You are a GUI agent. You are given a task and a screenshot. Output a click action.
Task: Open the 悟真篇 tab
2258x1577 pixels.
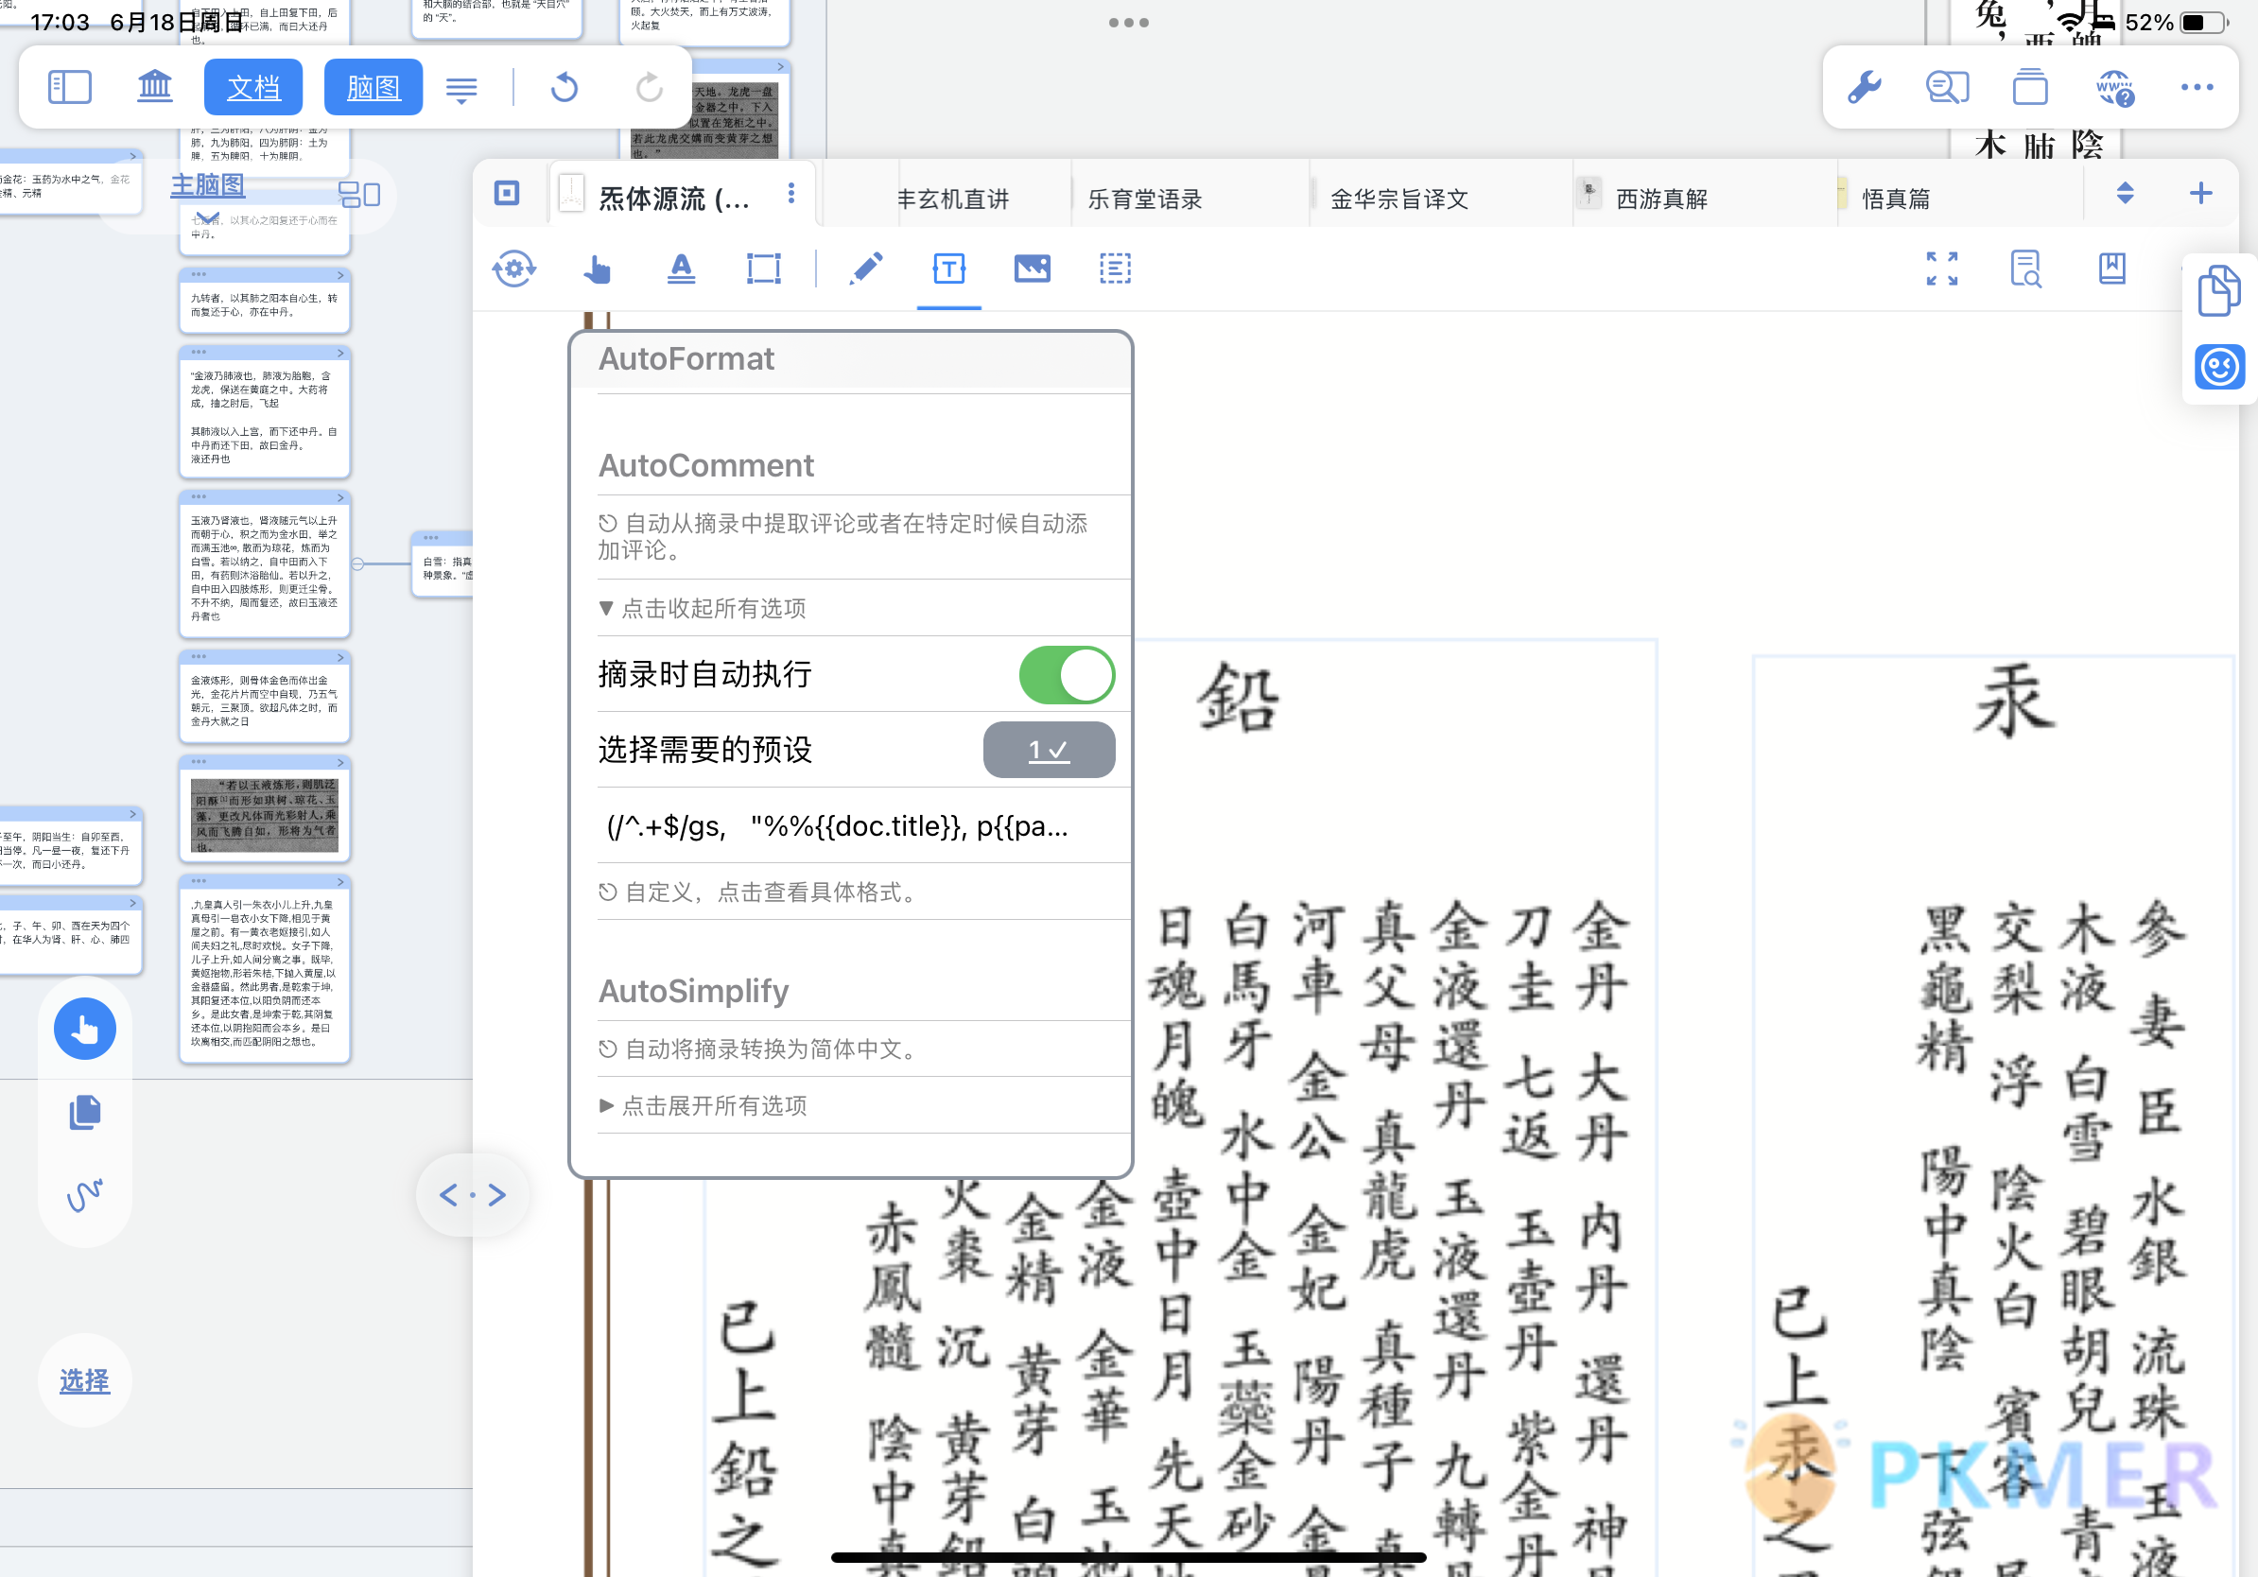click(1896, 199)
